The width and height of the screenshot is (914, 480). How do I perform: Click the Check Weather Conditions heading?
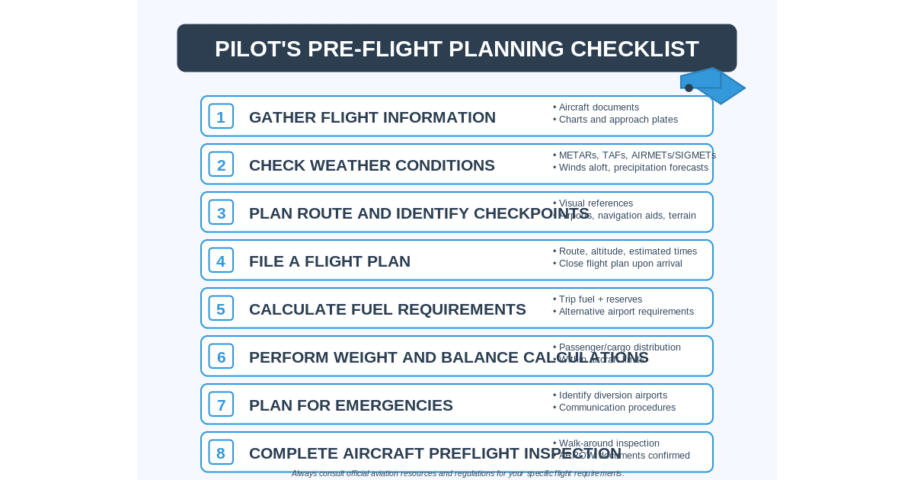point(372,165)
